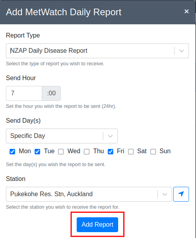Open the Specific Day dropdown
The height and width of the screenshot is (238, 196).
(x=62, y=136)
